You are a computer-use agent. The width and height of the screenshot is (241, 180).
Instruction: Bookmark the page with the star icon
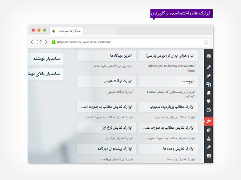(206, 42)
